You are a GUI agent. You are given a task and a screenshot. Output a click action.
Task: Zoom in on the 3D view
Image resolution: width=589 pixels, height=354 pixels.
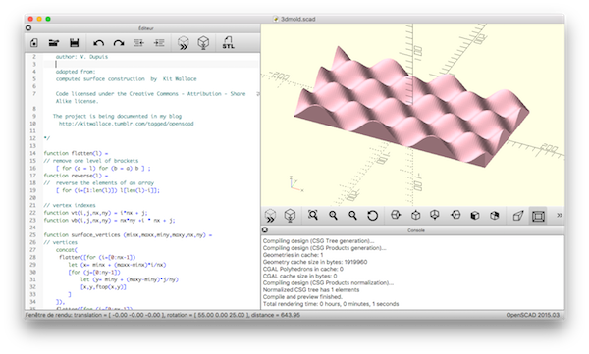[333, 215]
